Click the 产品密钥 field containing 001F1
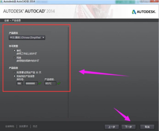Image resolution: width=159 pixels, height=131 pixels. pyautogui.click(x=50, y=83)
